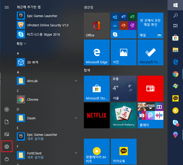The image size is (183, 165).
Task: Open 비즈니스용 Skype 2016 app
Action: pyautogui.click(x=47, y=34)
